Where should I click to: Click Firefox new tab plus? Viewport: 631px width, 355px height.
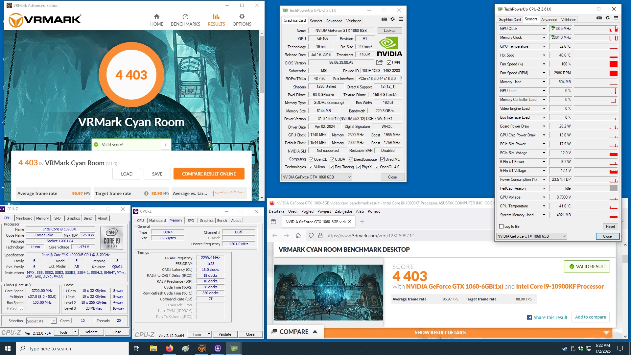point(362,222)
